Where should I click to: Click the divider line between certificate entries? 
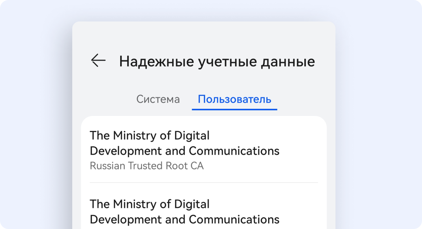(x=203, y=183)
